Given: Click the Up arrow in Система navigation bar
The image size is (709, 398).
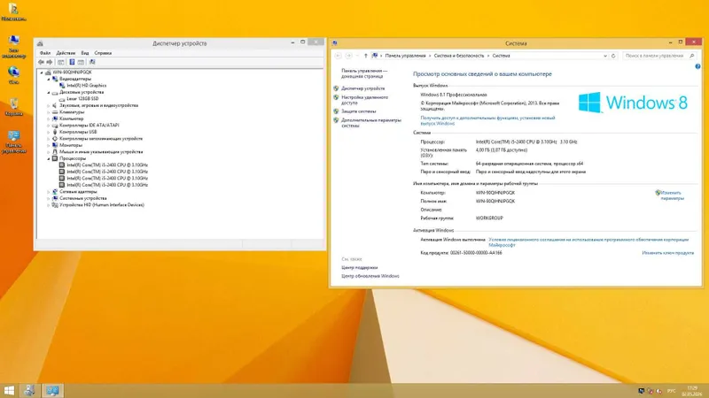Looking at the screenshot, I should coord(366,56).
